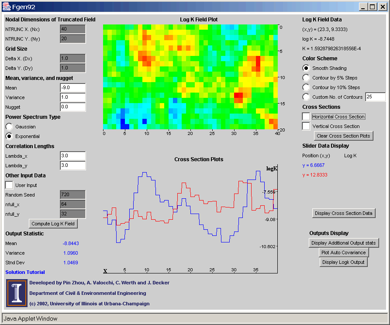Click the Display Logk Output button
390x325 pixels.
(x=344, y=262)
